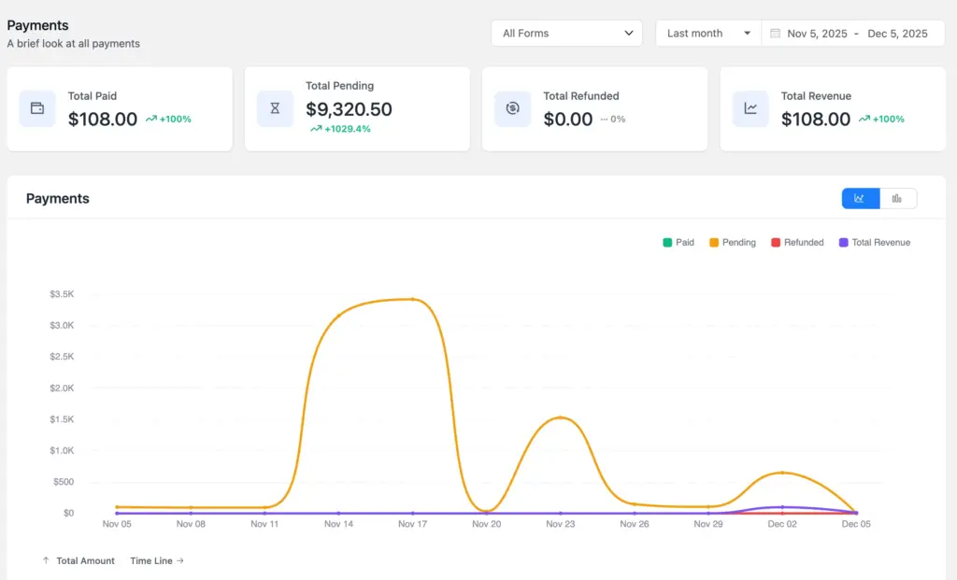Click the Total Revenue chart icon
This screenshot has width=957, height=580.
click(x=750, y=108)
